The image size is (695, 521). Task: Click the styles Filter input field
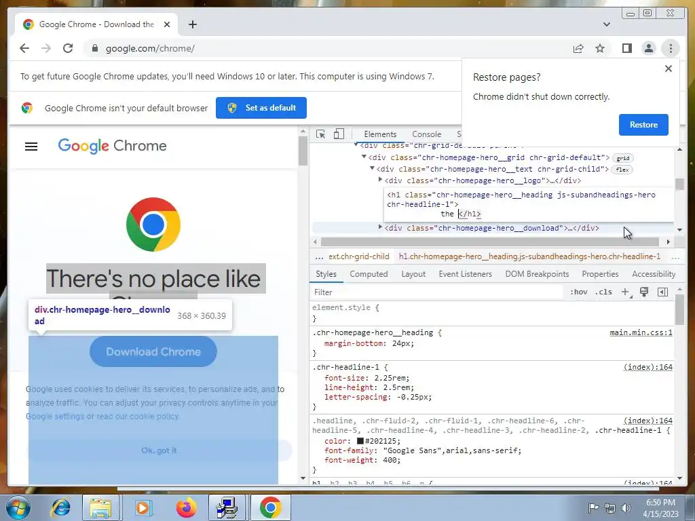pyautogui.click(x=436, y=292)
